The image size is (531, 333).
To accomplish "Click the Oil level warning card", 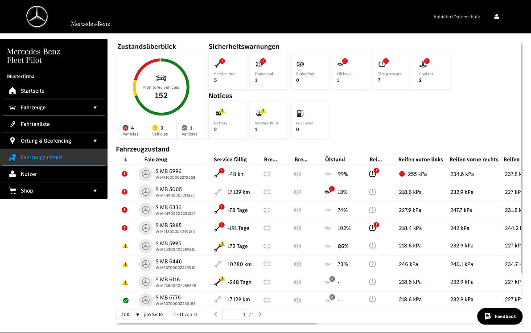I will 350,70.
